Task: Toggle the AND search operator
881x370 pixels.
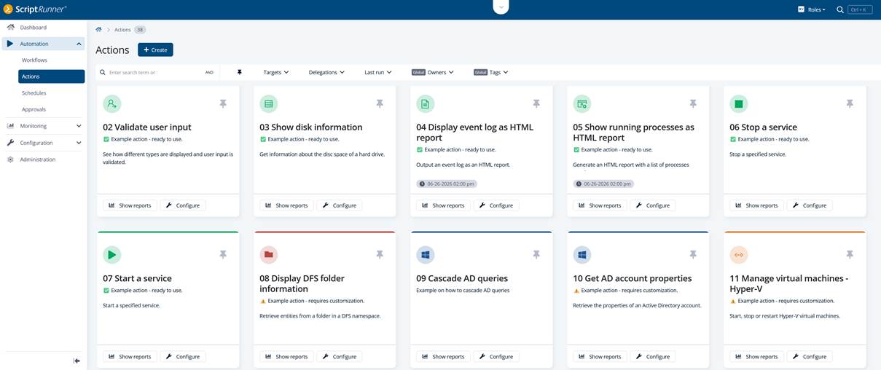Action: [x=209, y=72]
